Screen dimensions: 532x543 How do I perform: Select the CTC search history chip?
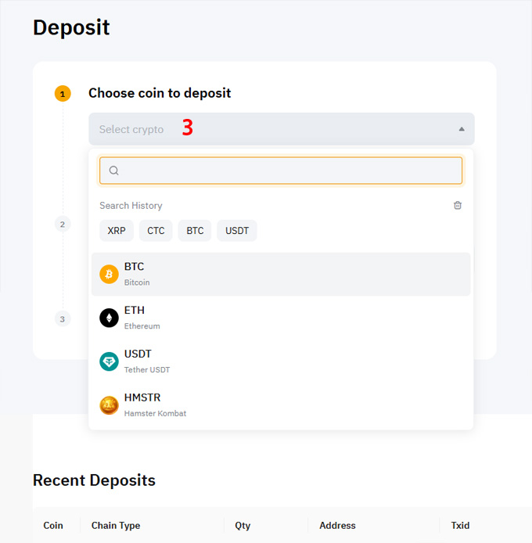(156, 231)
